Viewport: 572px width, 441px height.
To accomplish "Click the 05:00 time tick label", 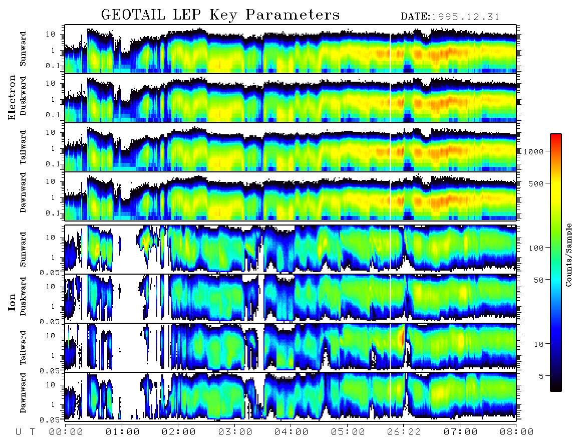I will (x=348, y=432).
